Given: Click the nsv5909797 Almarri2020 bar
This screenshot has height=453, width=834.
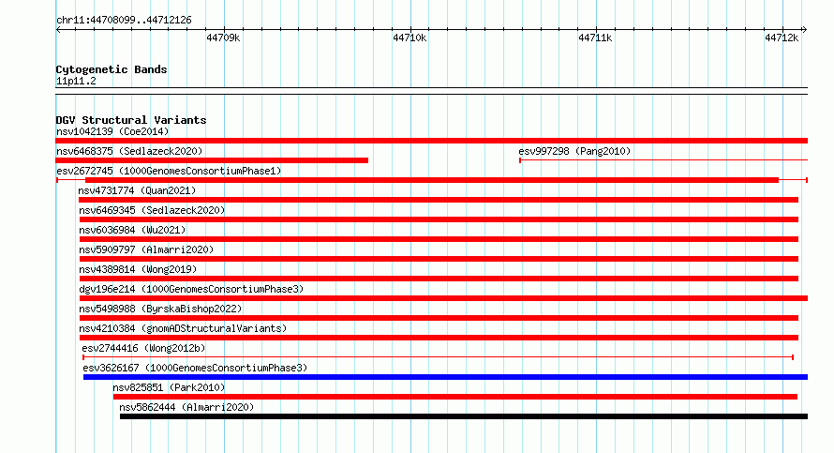Looking at the screenshot, I should click(439, 259).
